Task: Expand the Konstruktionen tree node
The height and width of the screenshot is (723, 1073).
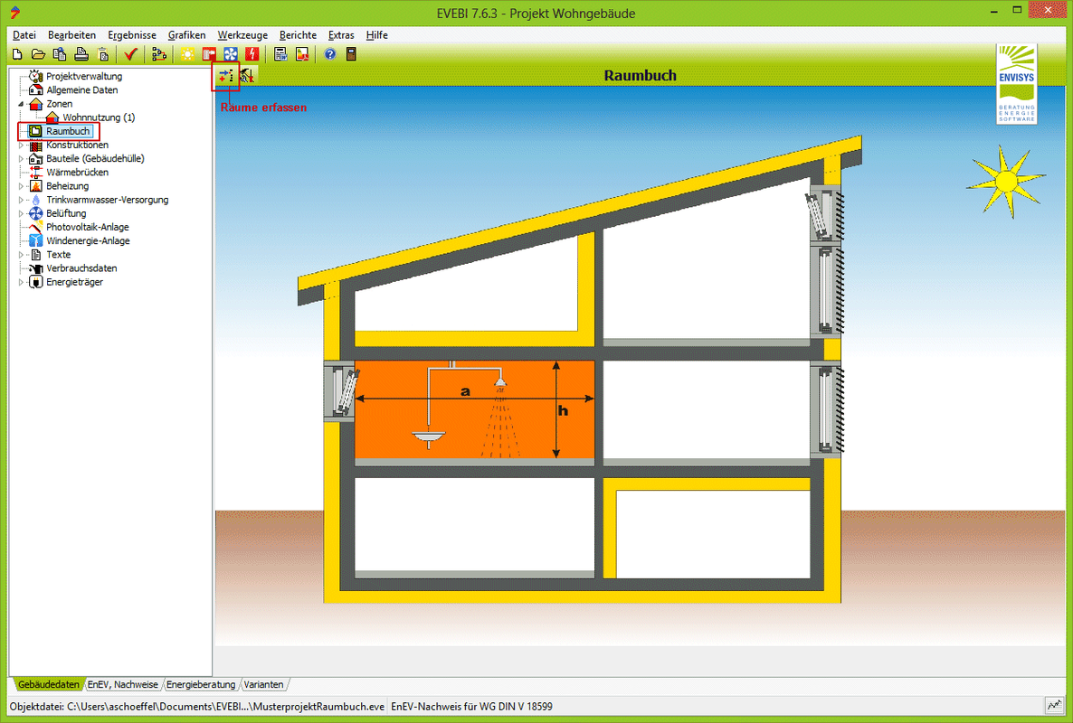Action: tap(22, 146)
